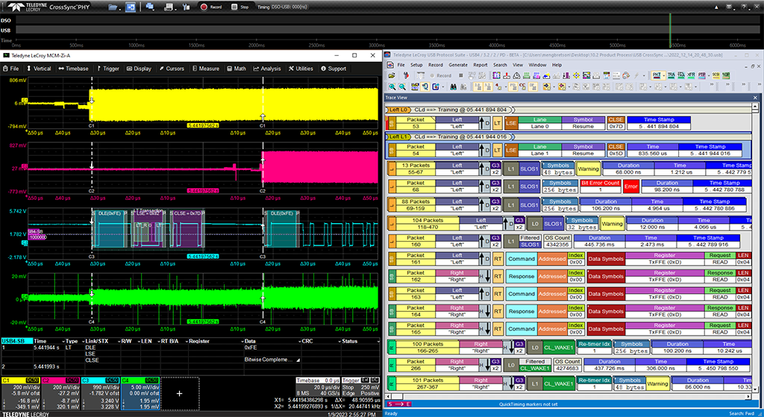Click the navigator icon in Protocol Suite toolbar
The width and height of the screenshot is (764, 417).
tap(577, 75)
